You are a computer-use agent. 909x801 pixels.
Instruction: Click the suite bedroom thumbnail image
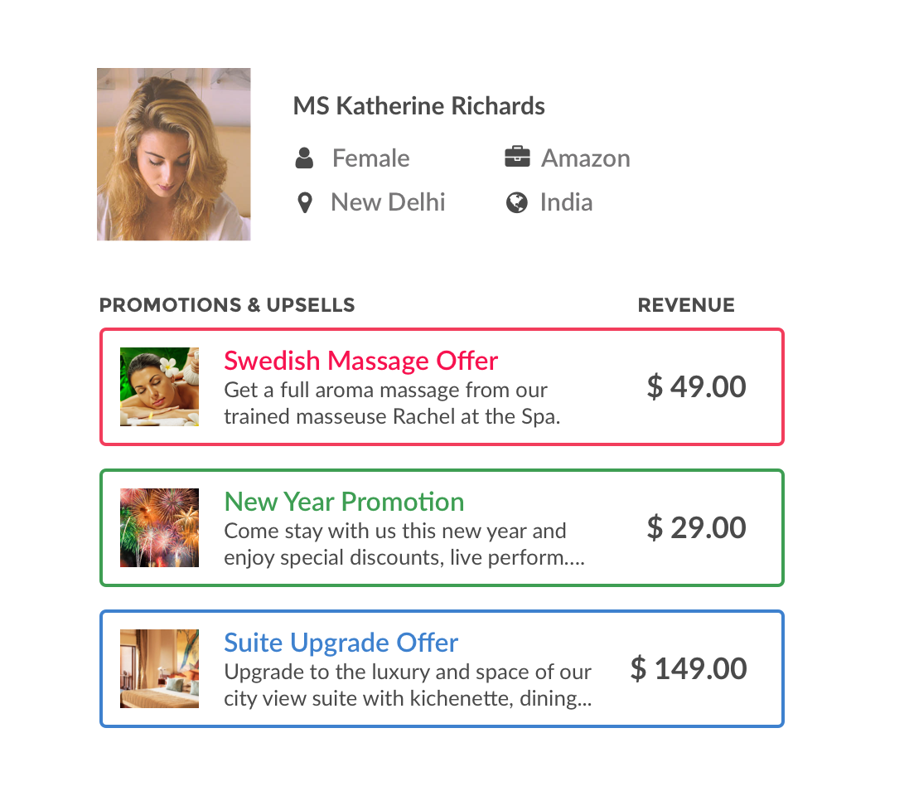(x=159, y=669)
